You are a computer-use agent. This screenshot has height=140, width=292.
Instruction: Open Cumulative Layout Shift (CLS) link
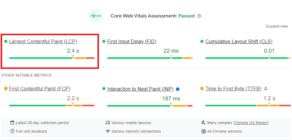coord(239,42)
